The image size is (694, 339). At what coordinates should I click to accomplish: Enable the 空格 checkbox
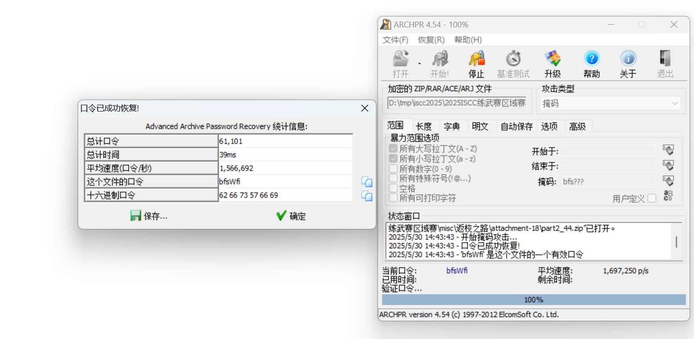click(393, 188)
